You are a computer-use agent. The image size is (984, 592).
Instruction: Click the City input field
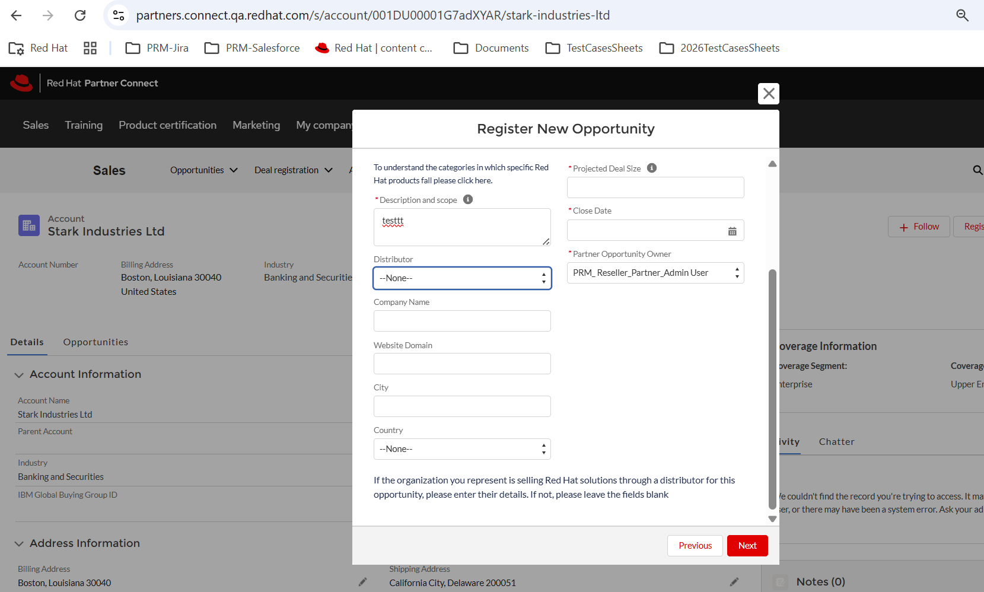462,406
